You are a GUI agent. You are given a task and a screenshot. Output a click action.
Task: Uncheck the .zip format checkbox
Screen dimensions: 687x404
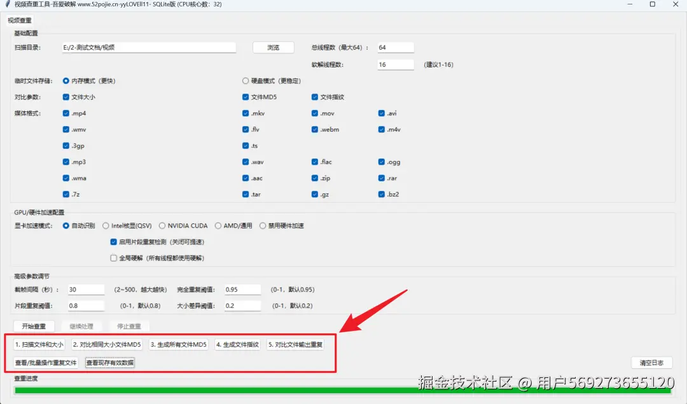pyautogui.click(x=315, y=178)
